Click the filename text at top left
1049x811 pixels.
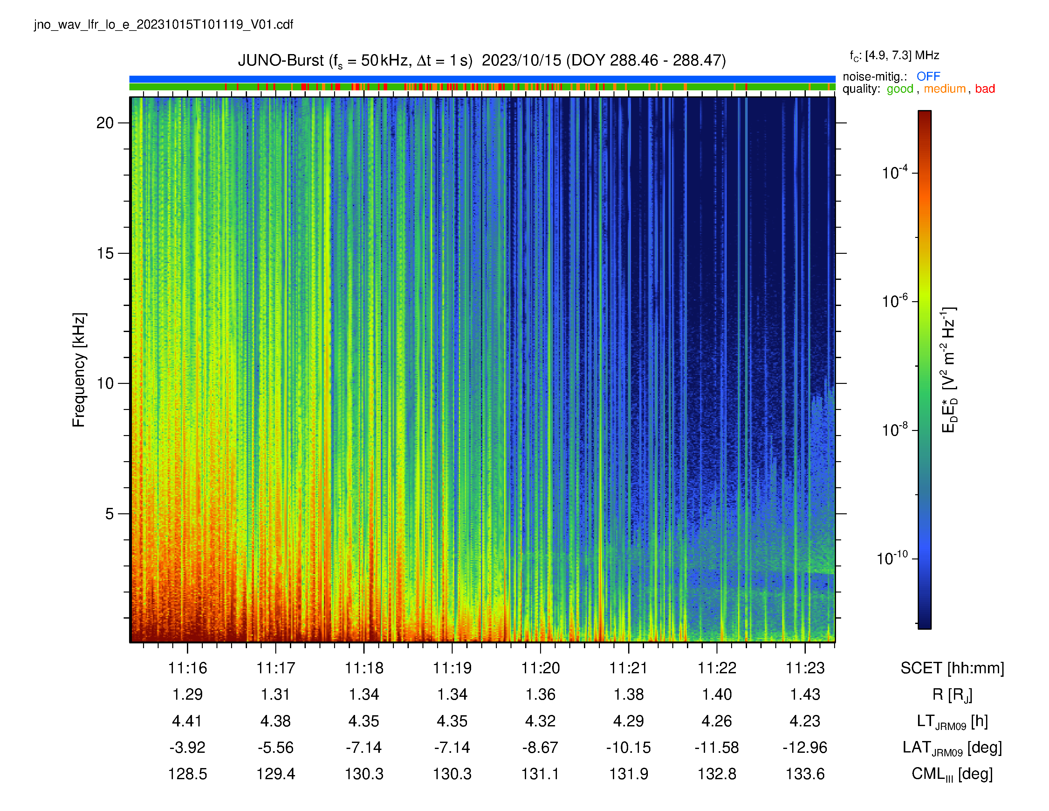tap(163, 24)
